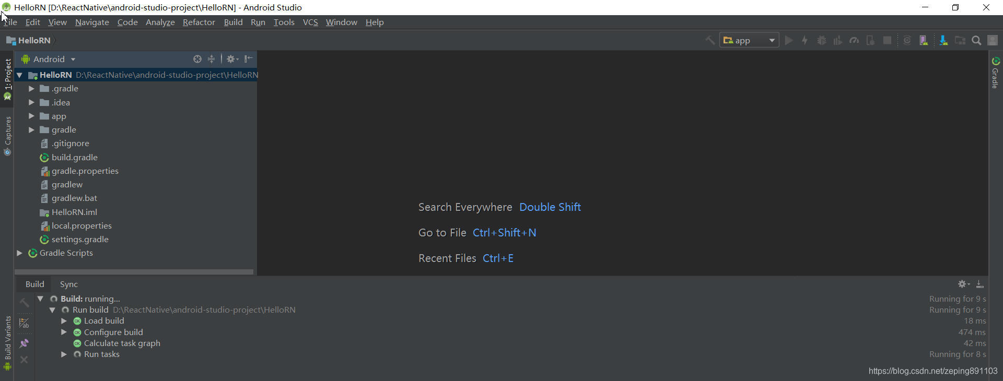The image size is (1003, 381).
Task: Click the Project tree horizontal scrollbar
Action: pyautogui.click(x=134, y=272)
